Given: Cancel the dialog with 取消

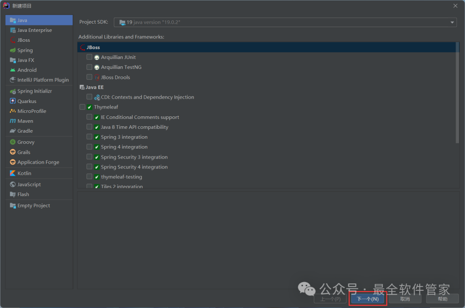Looking at the screenshot, I should pos(405,299).
